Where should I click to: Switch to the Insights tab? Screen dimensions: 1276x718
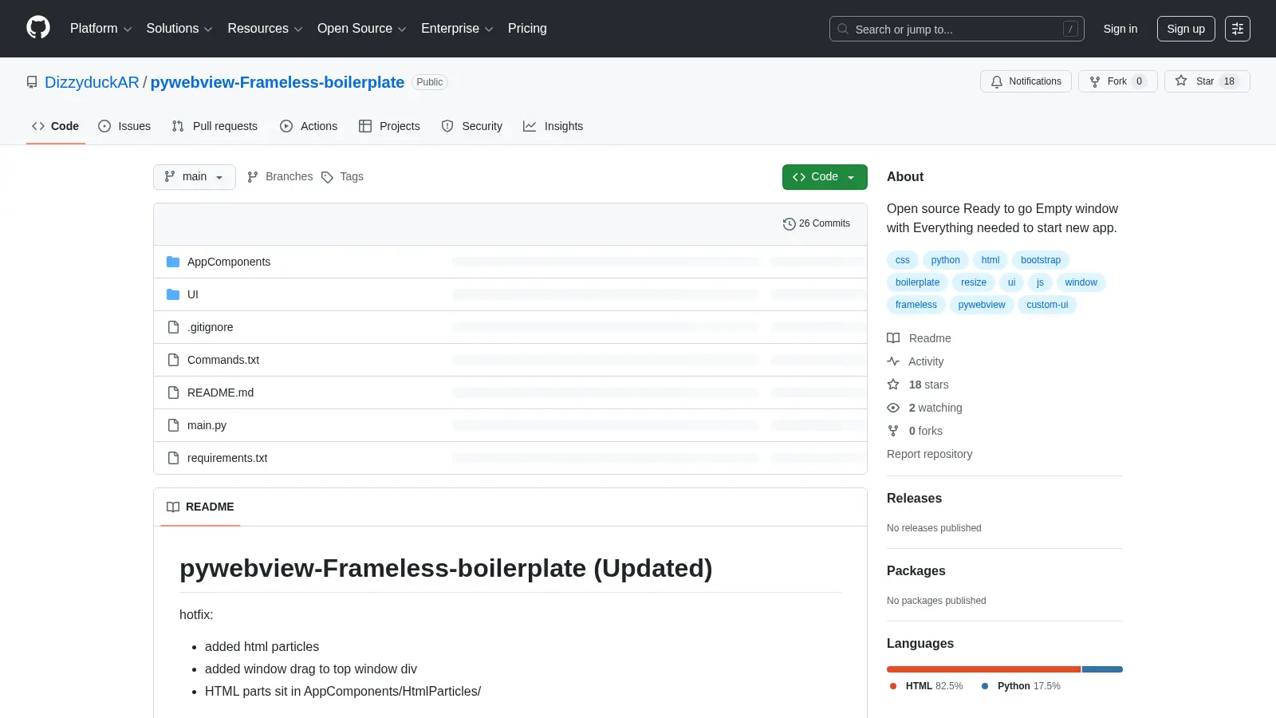(553, 126)
